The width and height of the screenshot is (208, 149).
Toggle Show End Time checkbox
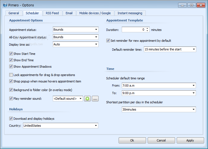point(11,60)
